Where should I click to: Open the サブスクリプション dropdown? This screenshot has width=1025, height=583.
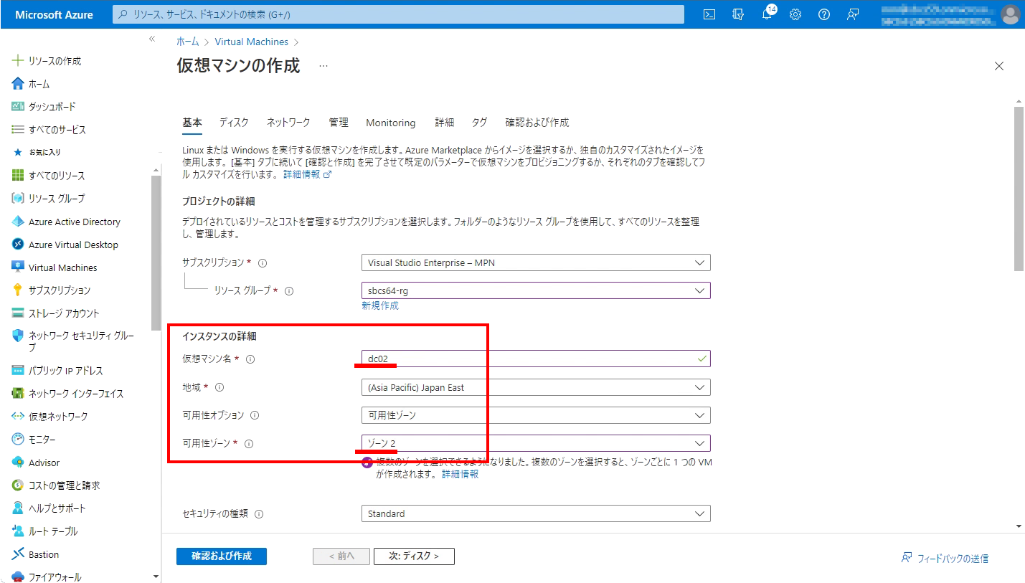point(536,262)
